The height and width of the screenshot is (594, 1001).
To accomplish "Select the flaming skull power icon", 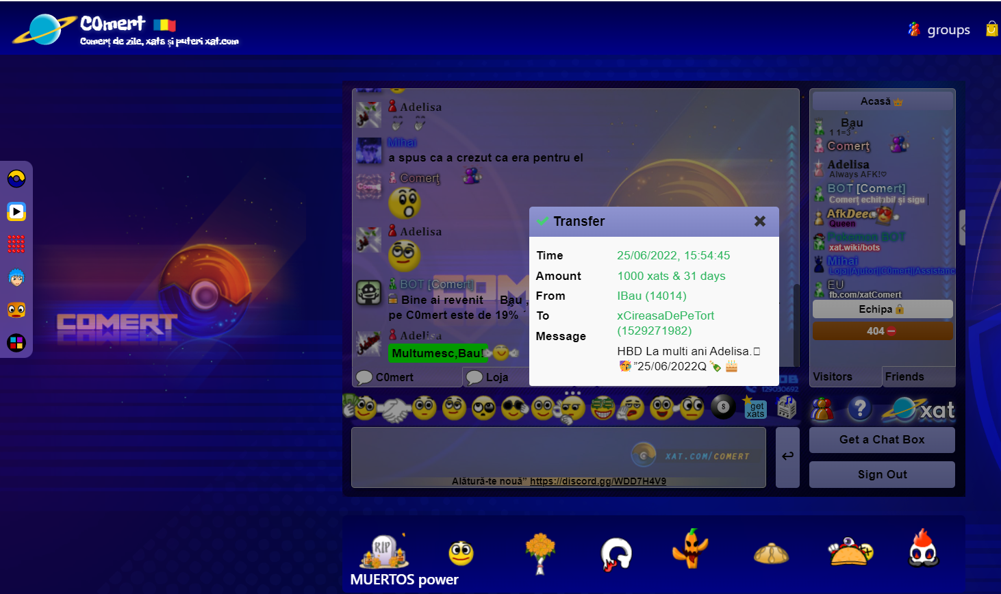I will pos(924,549).
